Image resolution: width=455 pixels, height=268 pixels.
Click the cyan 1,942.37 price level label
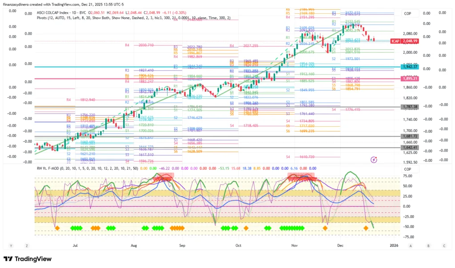410,67
